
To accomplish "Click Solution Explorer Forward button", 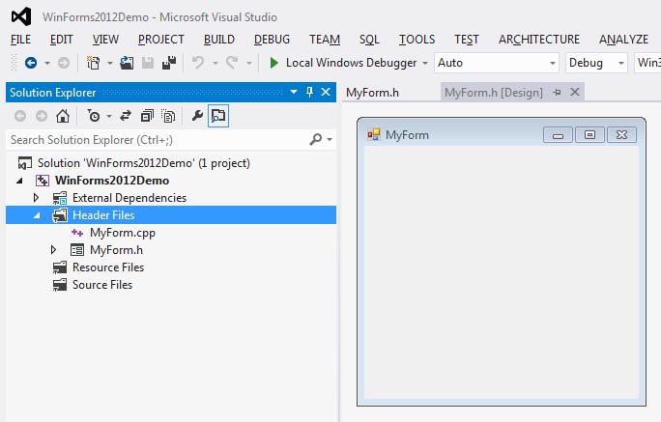I will (42, 116).
